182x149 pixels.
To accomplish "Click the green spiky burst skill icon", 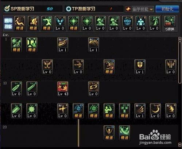I will 32,111.
